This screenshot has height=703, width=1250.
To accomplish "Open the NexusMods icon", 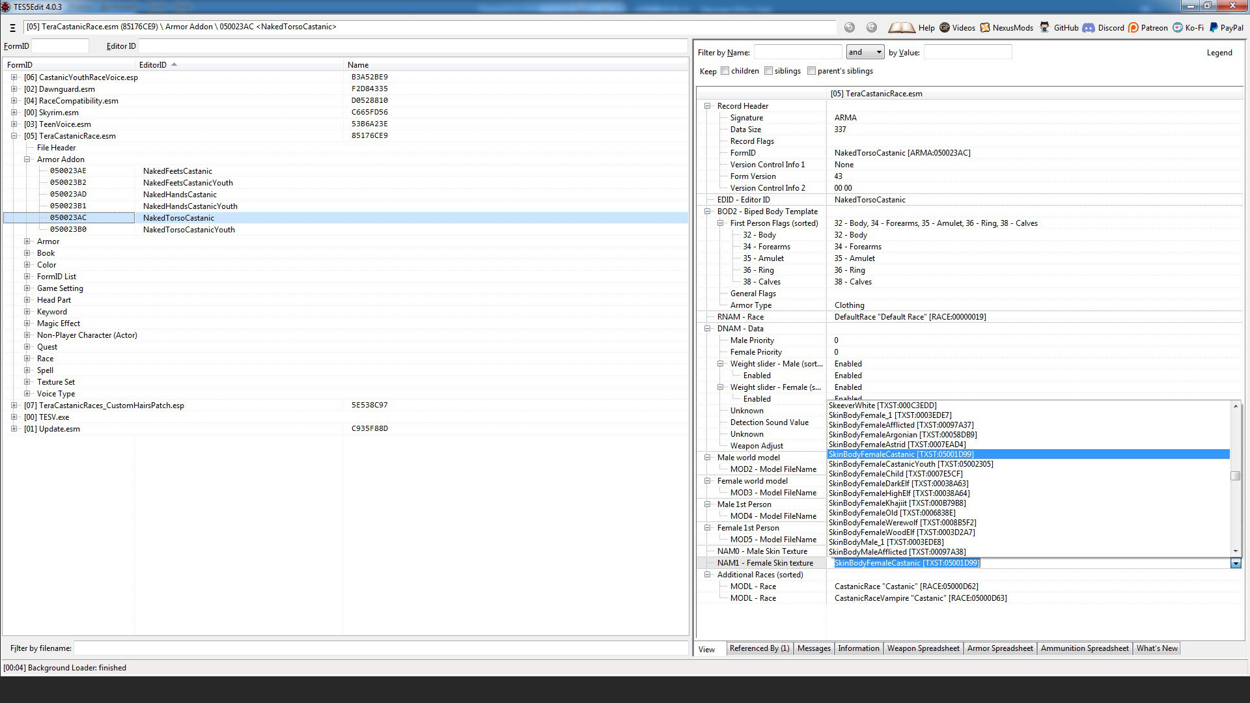I will tap(985, 27).
